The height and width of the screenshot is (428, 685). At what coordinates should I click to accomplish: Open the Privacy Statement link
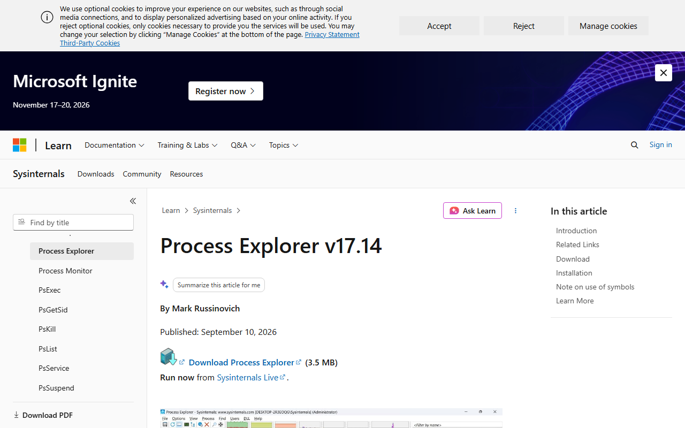tap(332, 34)
